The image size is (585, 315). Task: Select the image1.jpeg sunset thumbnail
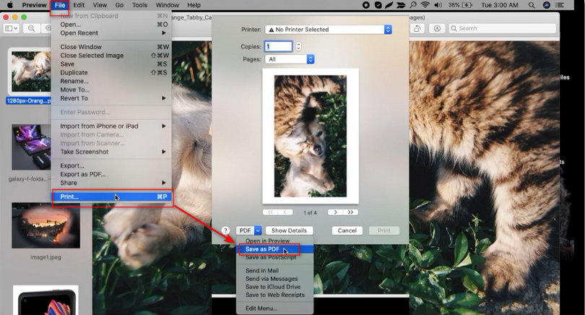[46, 225]
